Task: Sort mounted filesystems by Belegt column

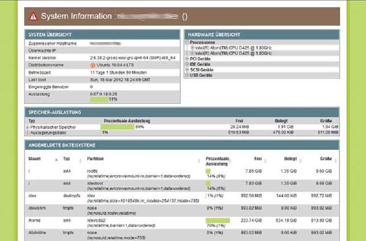Action: coord(290,159)
